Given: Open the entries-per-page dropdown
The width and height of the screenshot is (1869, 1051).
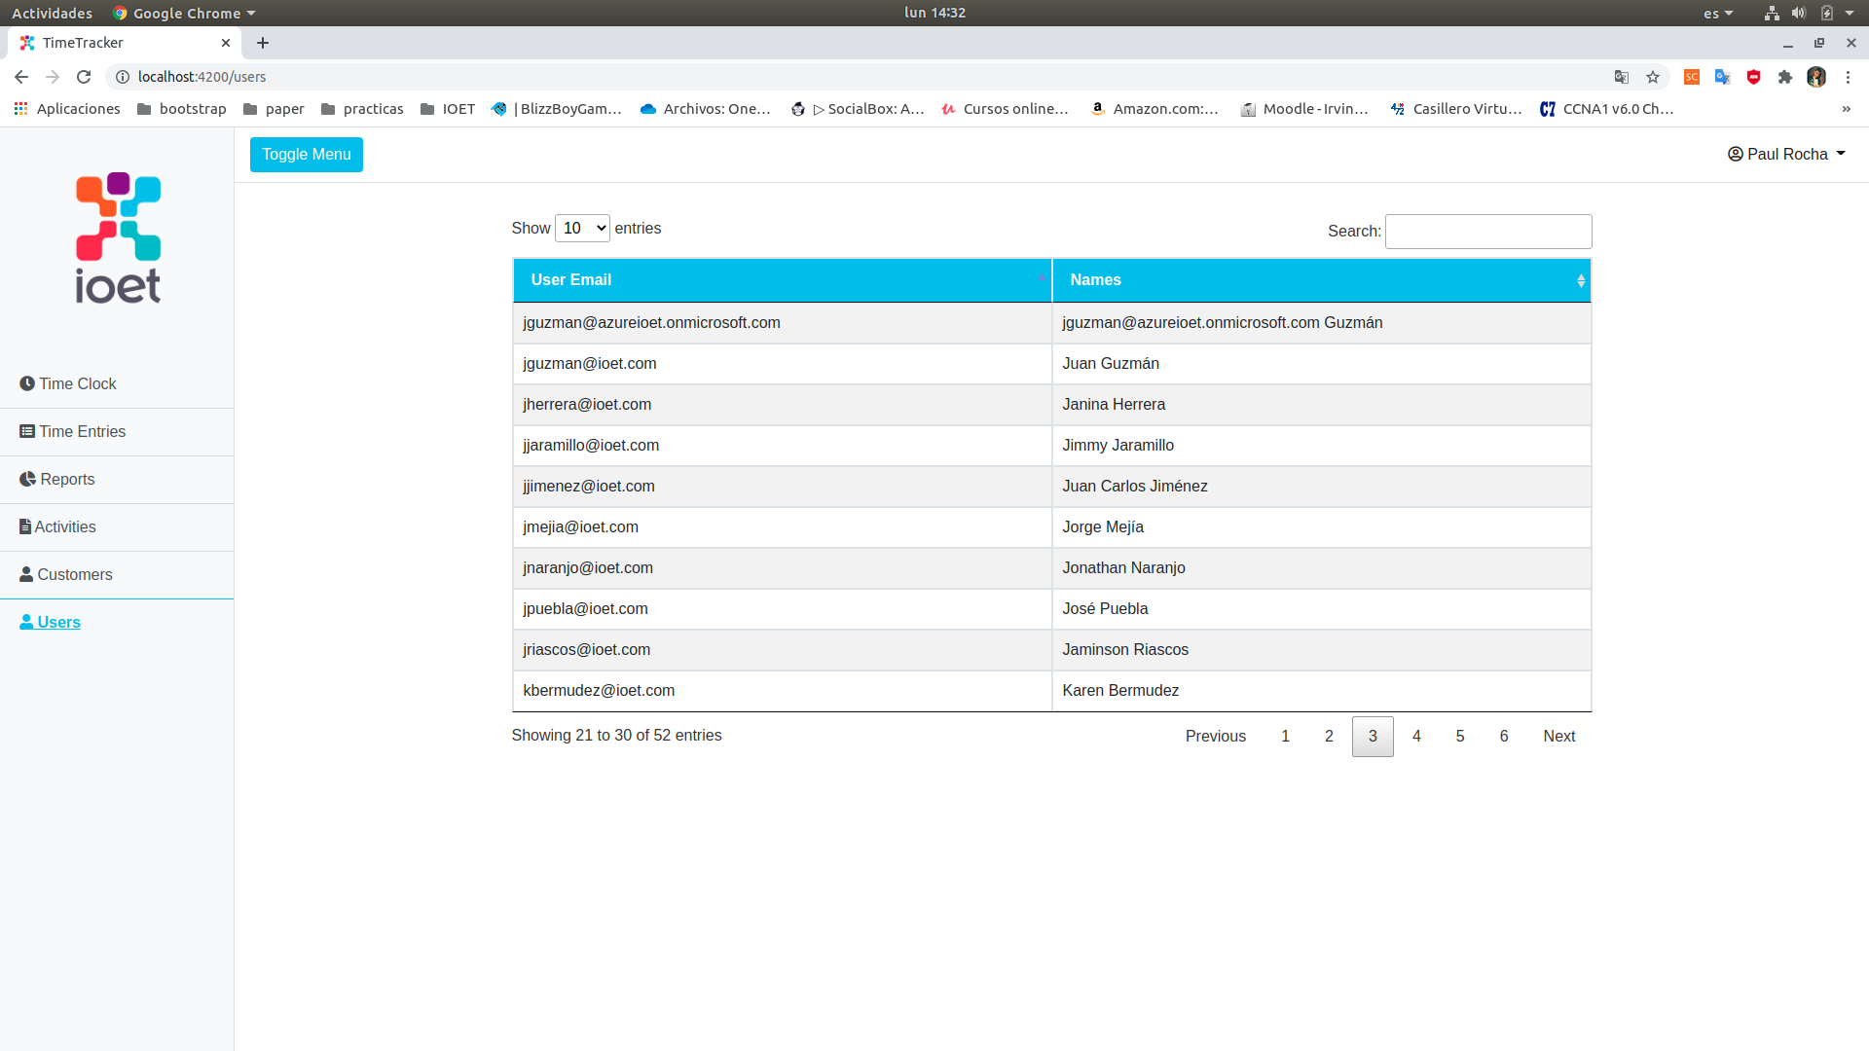Looking at the screenshot, I should 582,228.
